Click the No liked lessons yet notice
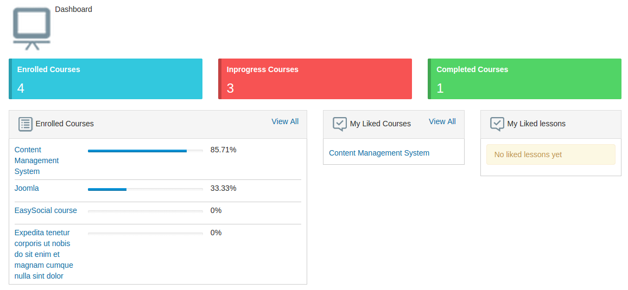This screenshot has height=290, width=628. point(550,154)
